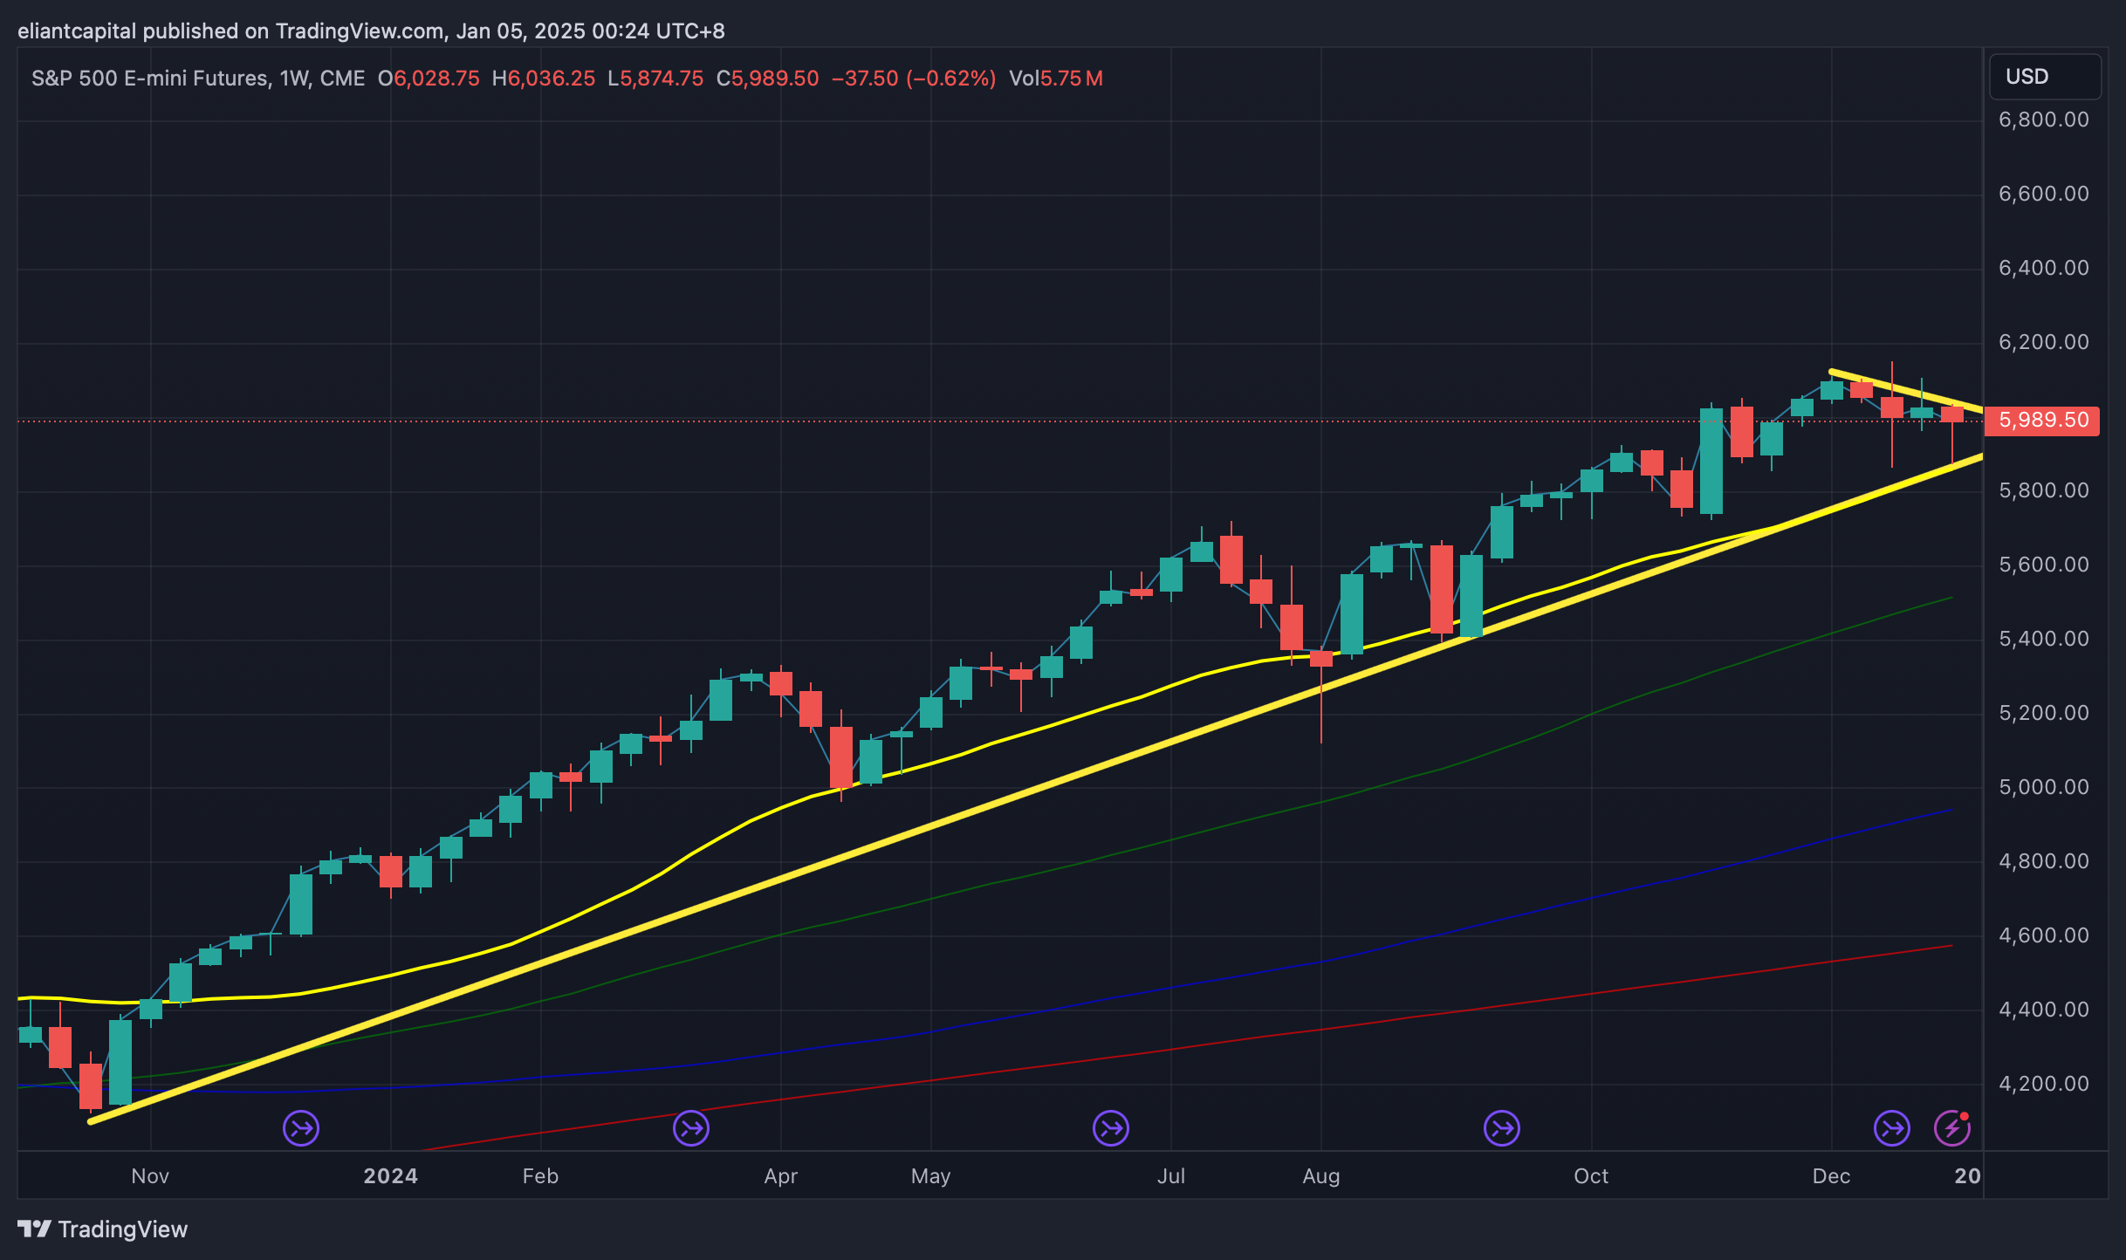Click the 2024 label on time axis
2126x1260 pixels.
click(390, 1176)
